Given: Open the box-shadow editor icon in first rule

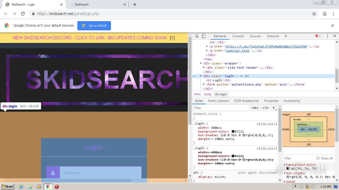Looking at the screenshot, I should point(222,135).
